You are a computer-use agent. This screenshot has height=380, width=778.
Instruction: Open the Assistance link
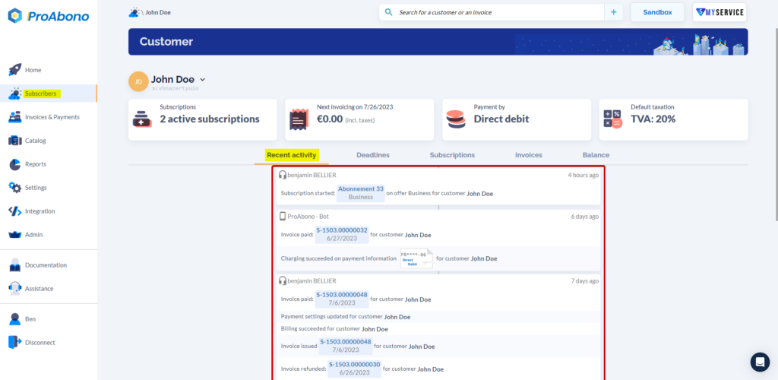pyautogui.click(x=40, y=289)
